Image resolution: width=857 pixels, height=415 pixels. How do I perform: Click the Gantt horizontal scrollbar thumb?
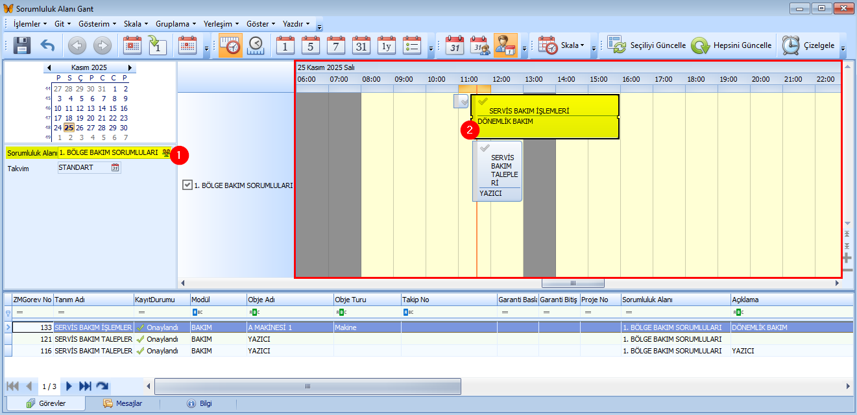(573, 283)
